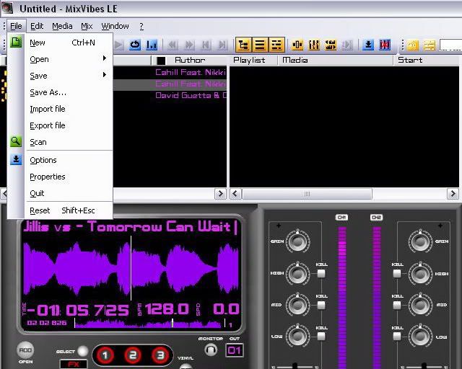
Task: Toggle the tree view toolbar icon
Action: (243, 45)
